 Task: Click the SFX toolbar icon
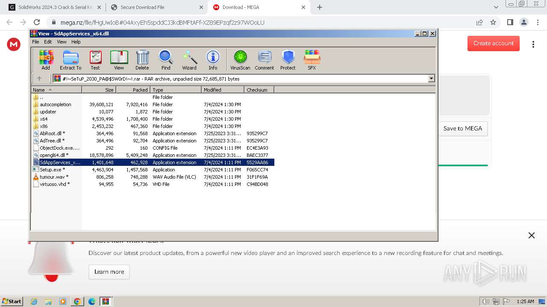point(312,60)
